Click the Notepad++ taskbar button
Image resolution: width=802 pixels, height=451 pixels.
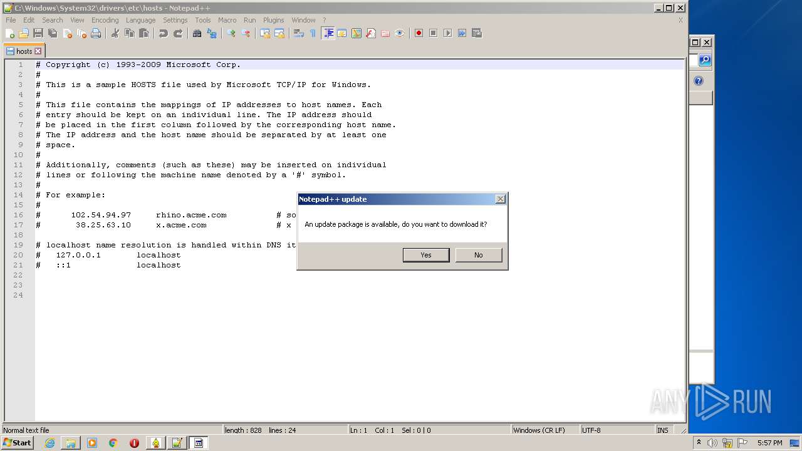[177, 443]
